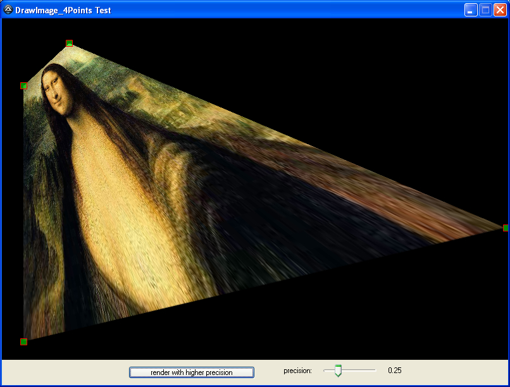Screen dimensions: 510x387
Task: Select the bottom-left green corner handle
Action: tap(24, 341)
